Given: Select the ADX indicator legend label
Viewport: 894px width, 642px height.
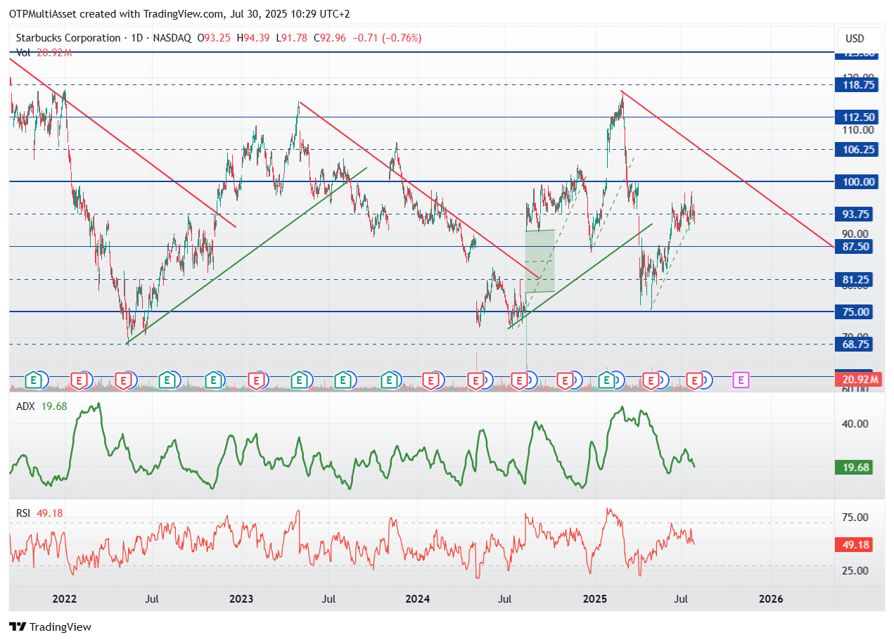Looking at the screenshot, I should 25,406.
